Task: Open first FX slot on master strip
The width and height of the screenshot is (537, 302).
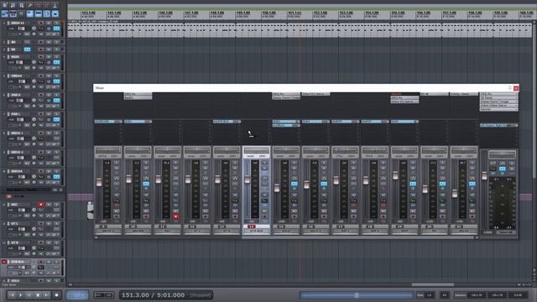Action: pyautogui.click(x=499, y=94)
